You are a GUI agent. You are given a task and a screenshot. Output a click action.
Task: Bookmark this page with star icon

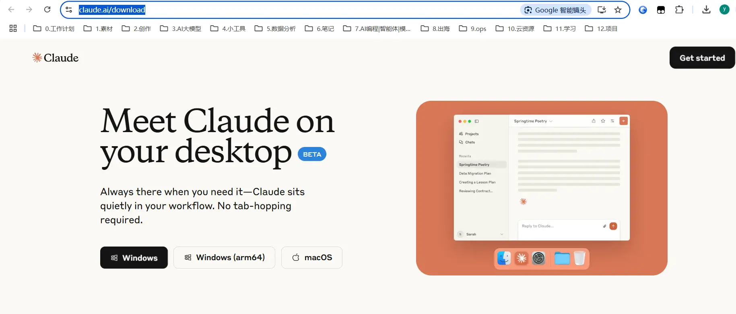pyautogui.click(x=618, y=10)
